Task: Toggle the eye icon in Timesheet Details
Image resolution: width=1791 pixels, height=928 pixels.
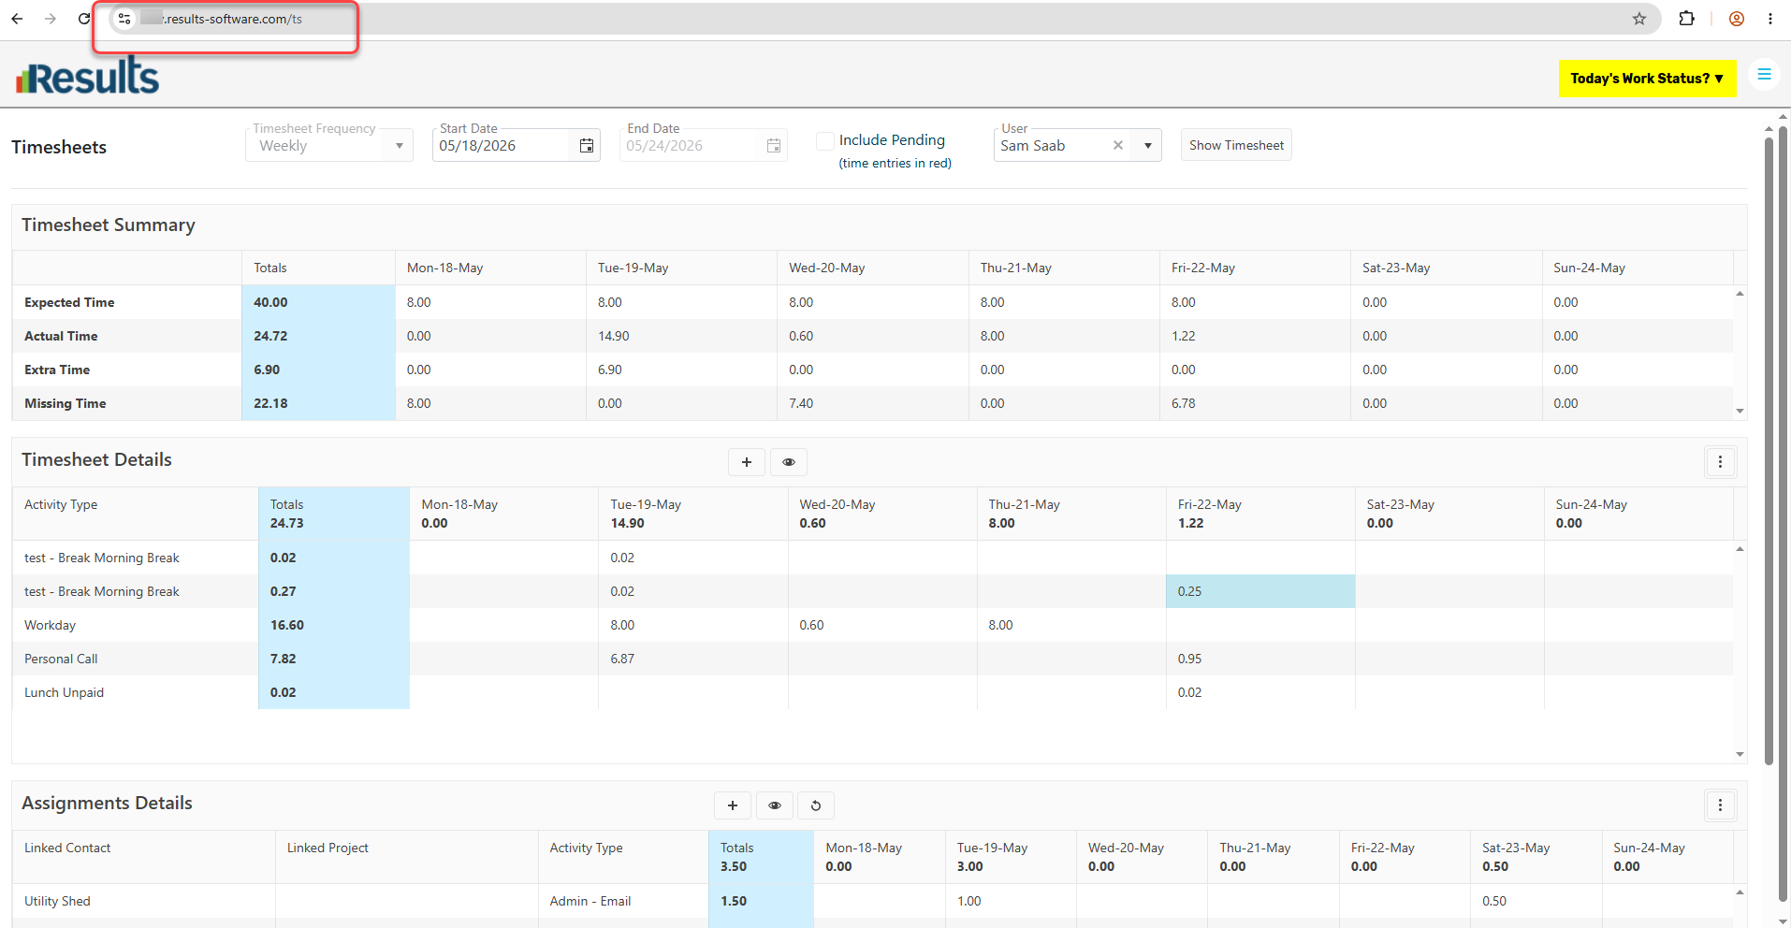Action: [x=789, y=462]
